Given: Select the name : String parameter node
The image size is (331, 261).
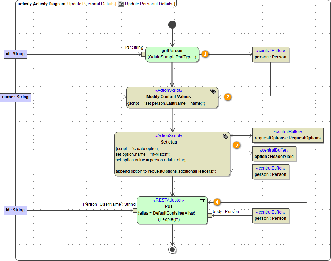Looking at the screenshot, I should coord(15,97).
